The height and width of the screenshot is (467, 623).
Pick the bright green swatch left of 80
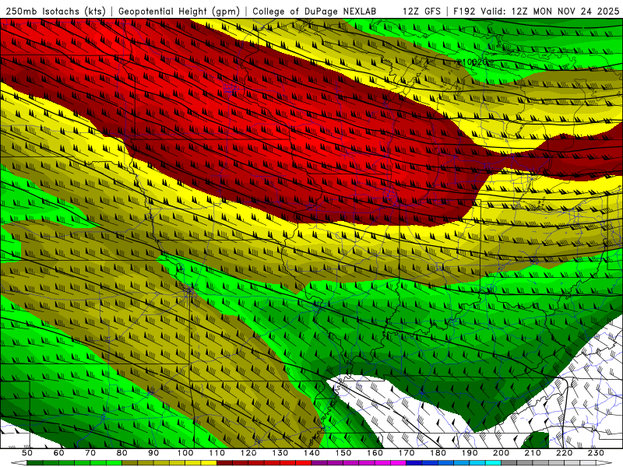pos(114,463)
